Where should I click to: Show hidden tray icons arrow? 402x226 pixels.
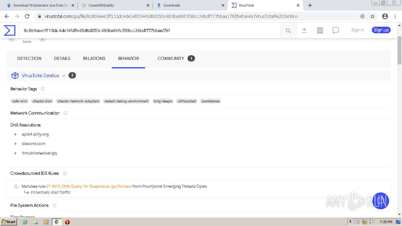[x=350, y=222]
